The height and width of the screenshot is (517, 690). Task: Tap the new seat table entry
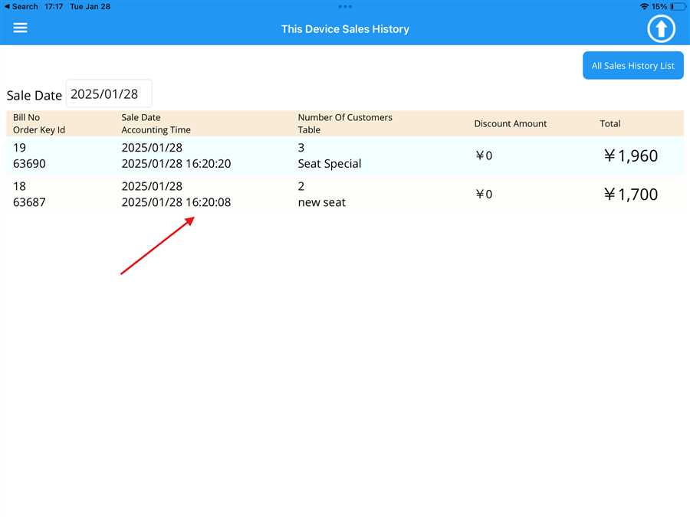321,203
